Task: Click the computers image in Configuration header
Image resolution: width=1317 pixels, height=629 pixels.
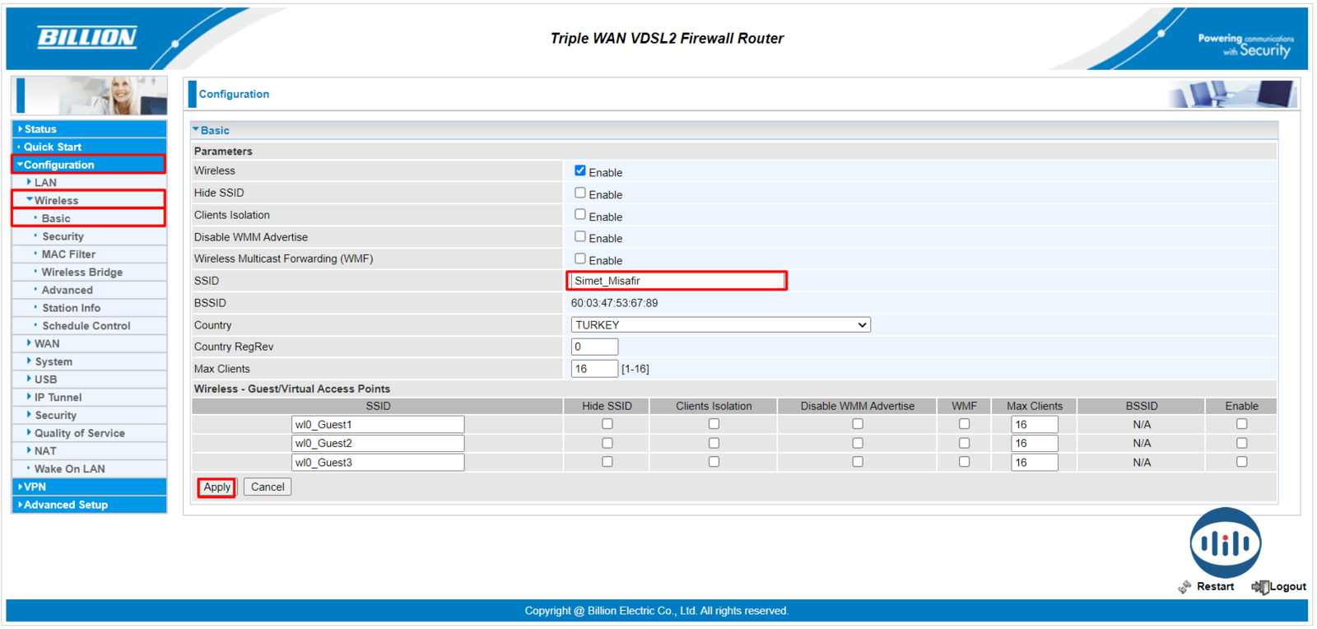Action: [x=1232, y=95]
